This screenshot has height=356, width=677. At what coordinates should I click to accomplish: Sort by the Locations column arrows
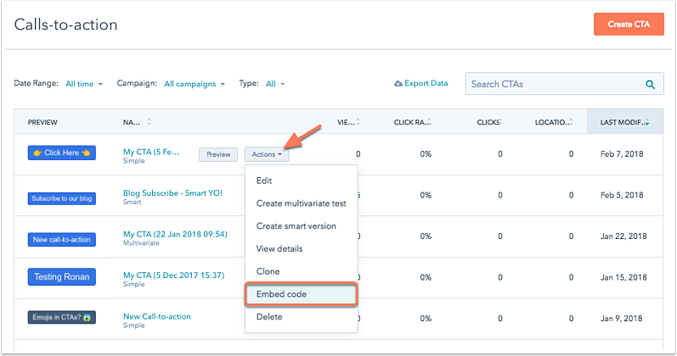[571, 122]
